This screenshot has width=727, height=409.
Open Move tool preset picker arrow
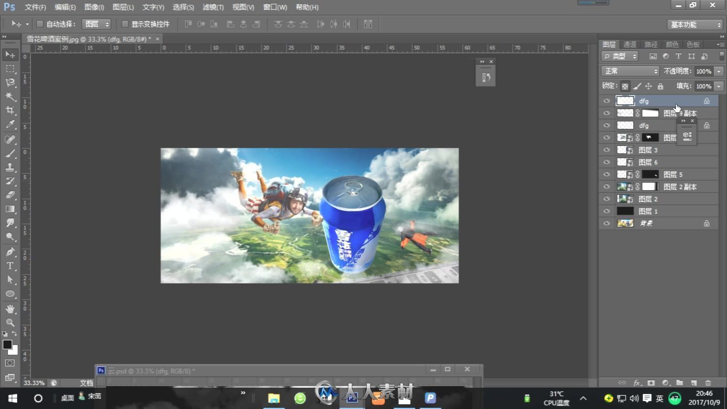(27, 24)
